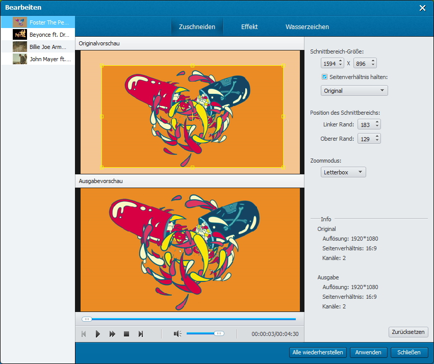Click the play button in playback controls

[x=98, y=334]
